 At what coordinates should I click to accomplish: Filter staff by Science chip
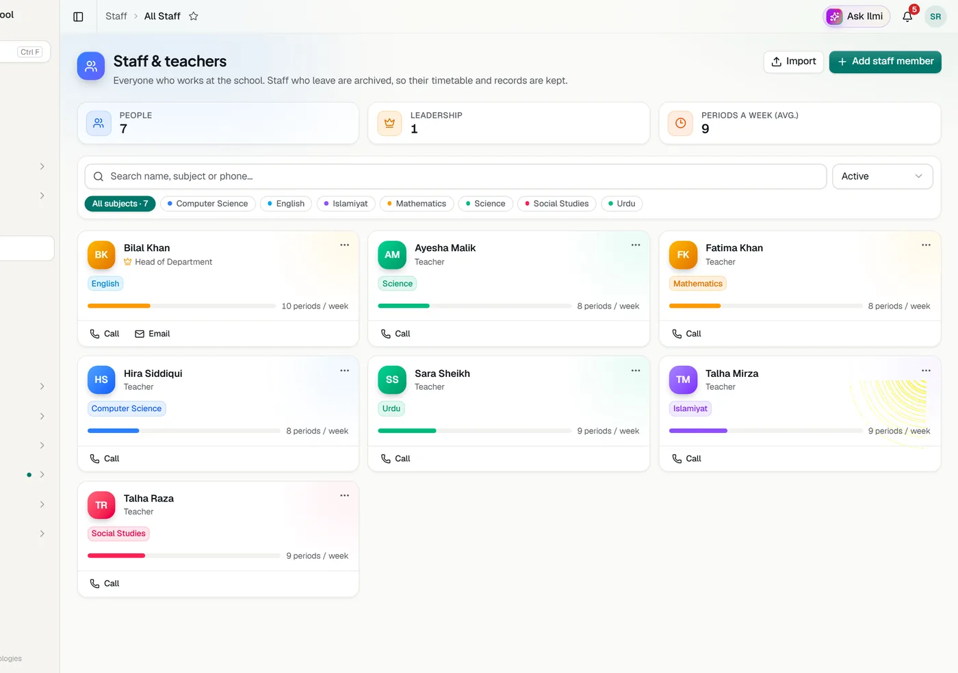pos(486,204)
